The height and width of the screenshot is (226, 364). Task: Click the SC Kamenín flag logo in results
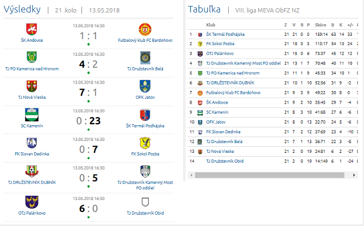(x=32, y=114)
